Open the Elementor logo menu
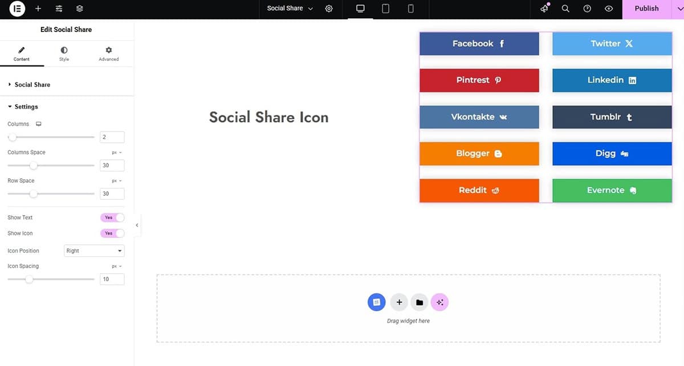This screenshot has height=366, width=684. click(17, 9)
